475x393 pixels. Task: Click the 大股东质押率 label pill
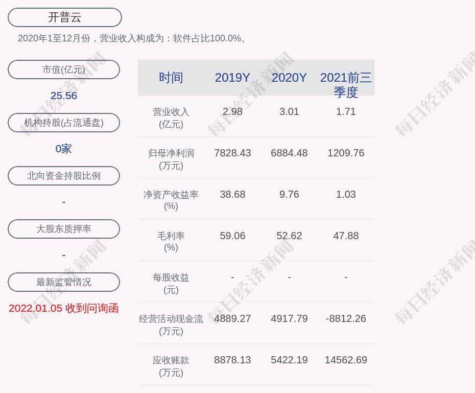64,229
